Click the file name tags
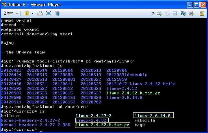Image resolution: width=208 pixels, height=133 pixels. 140,125
